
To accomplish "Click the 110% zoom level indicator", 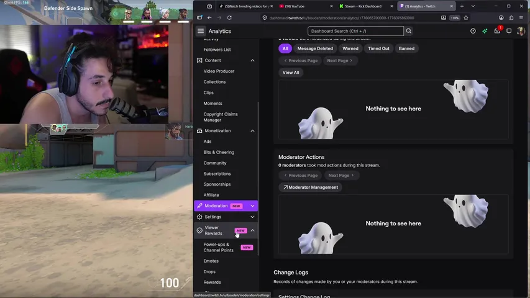I will pyautogui.click(x=455, y=18).
